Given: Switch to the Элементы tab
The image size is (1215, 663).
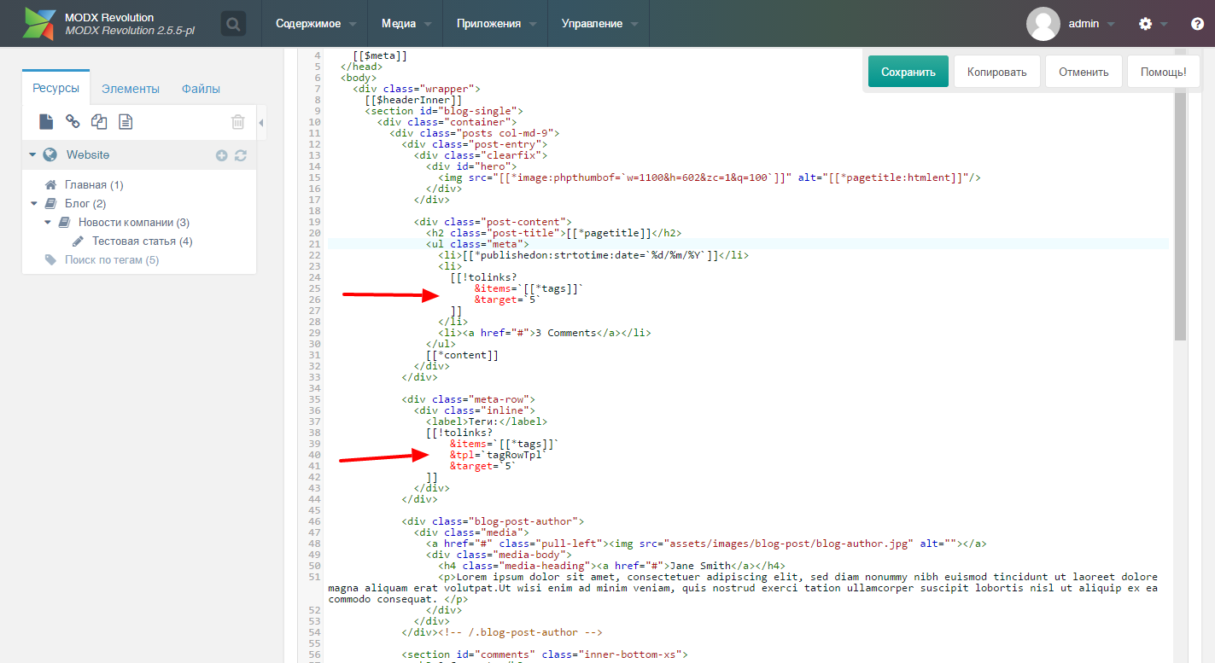Looking at the screenshot, I should [131, 89].
